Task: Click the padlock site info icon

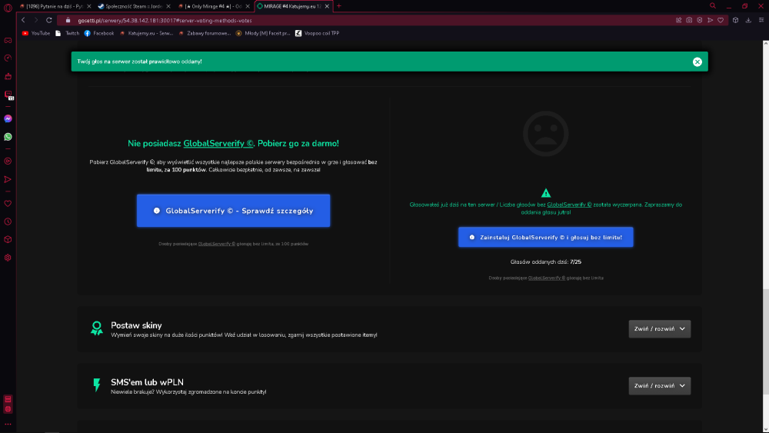Action: (x=68, y=20)
